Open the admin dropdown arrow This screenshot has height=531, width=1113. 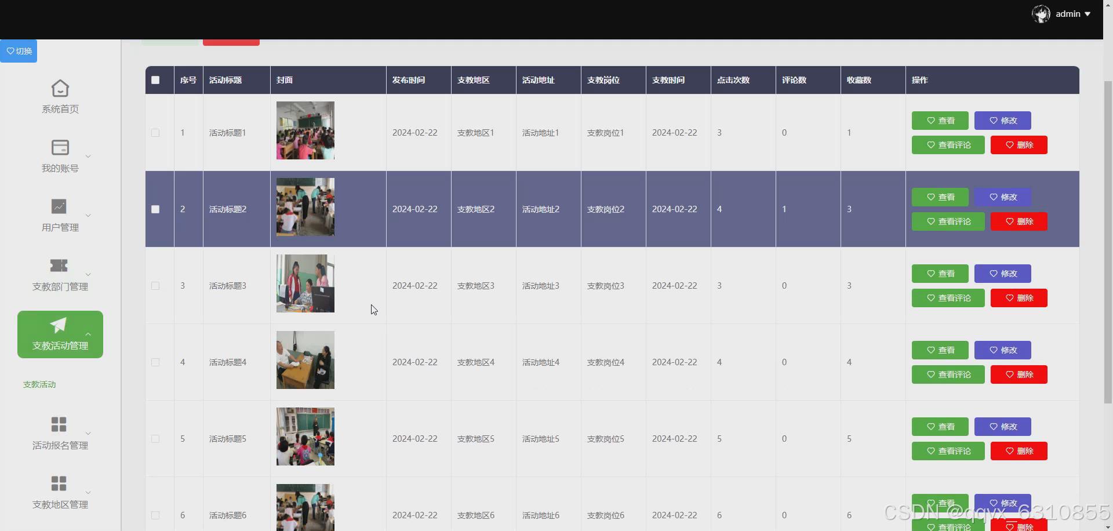[1087, 14]
